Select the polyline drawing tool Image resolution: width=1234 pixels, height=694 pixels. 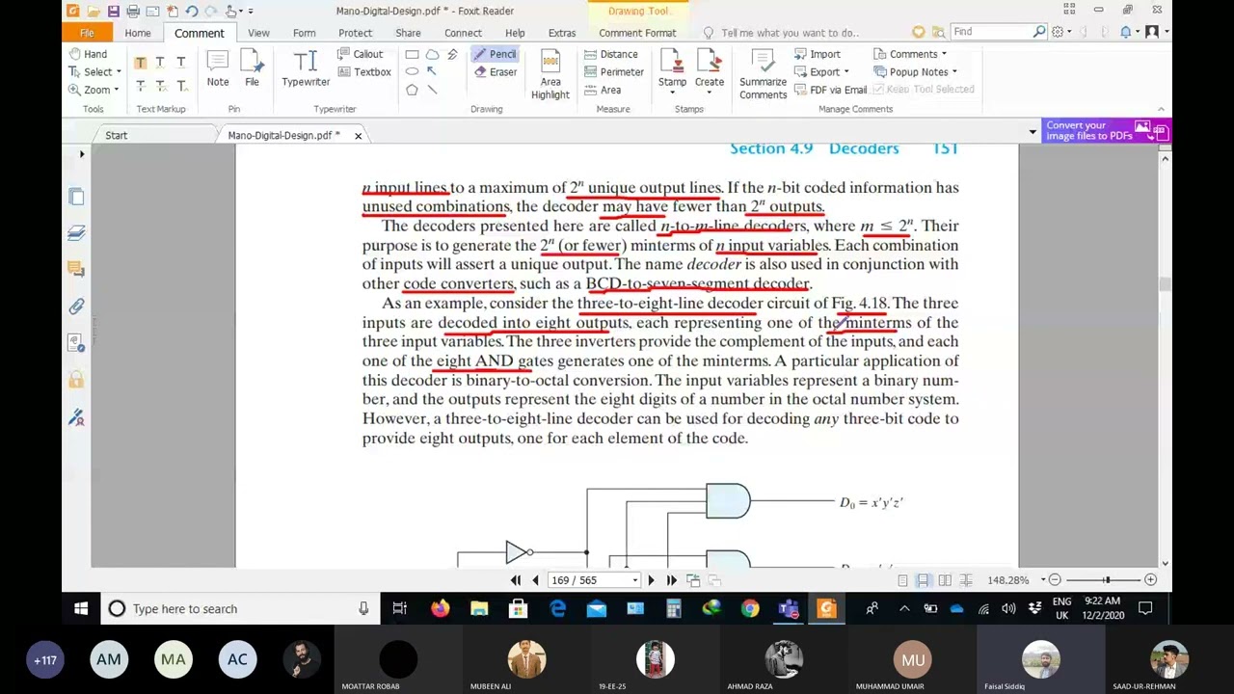click(452, 54)
